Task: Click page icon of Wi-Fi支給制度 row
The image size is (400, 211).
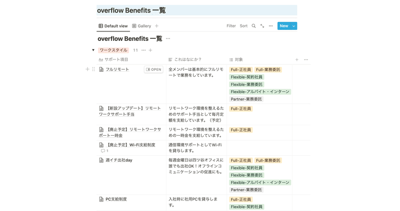Action: pos(101,145)
